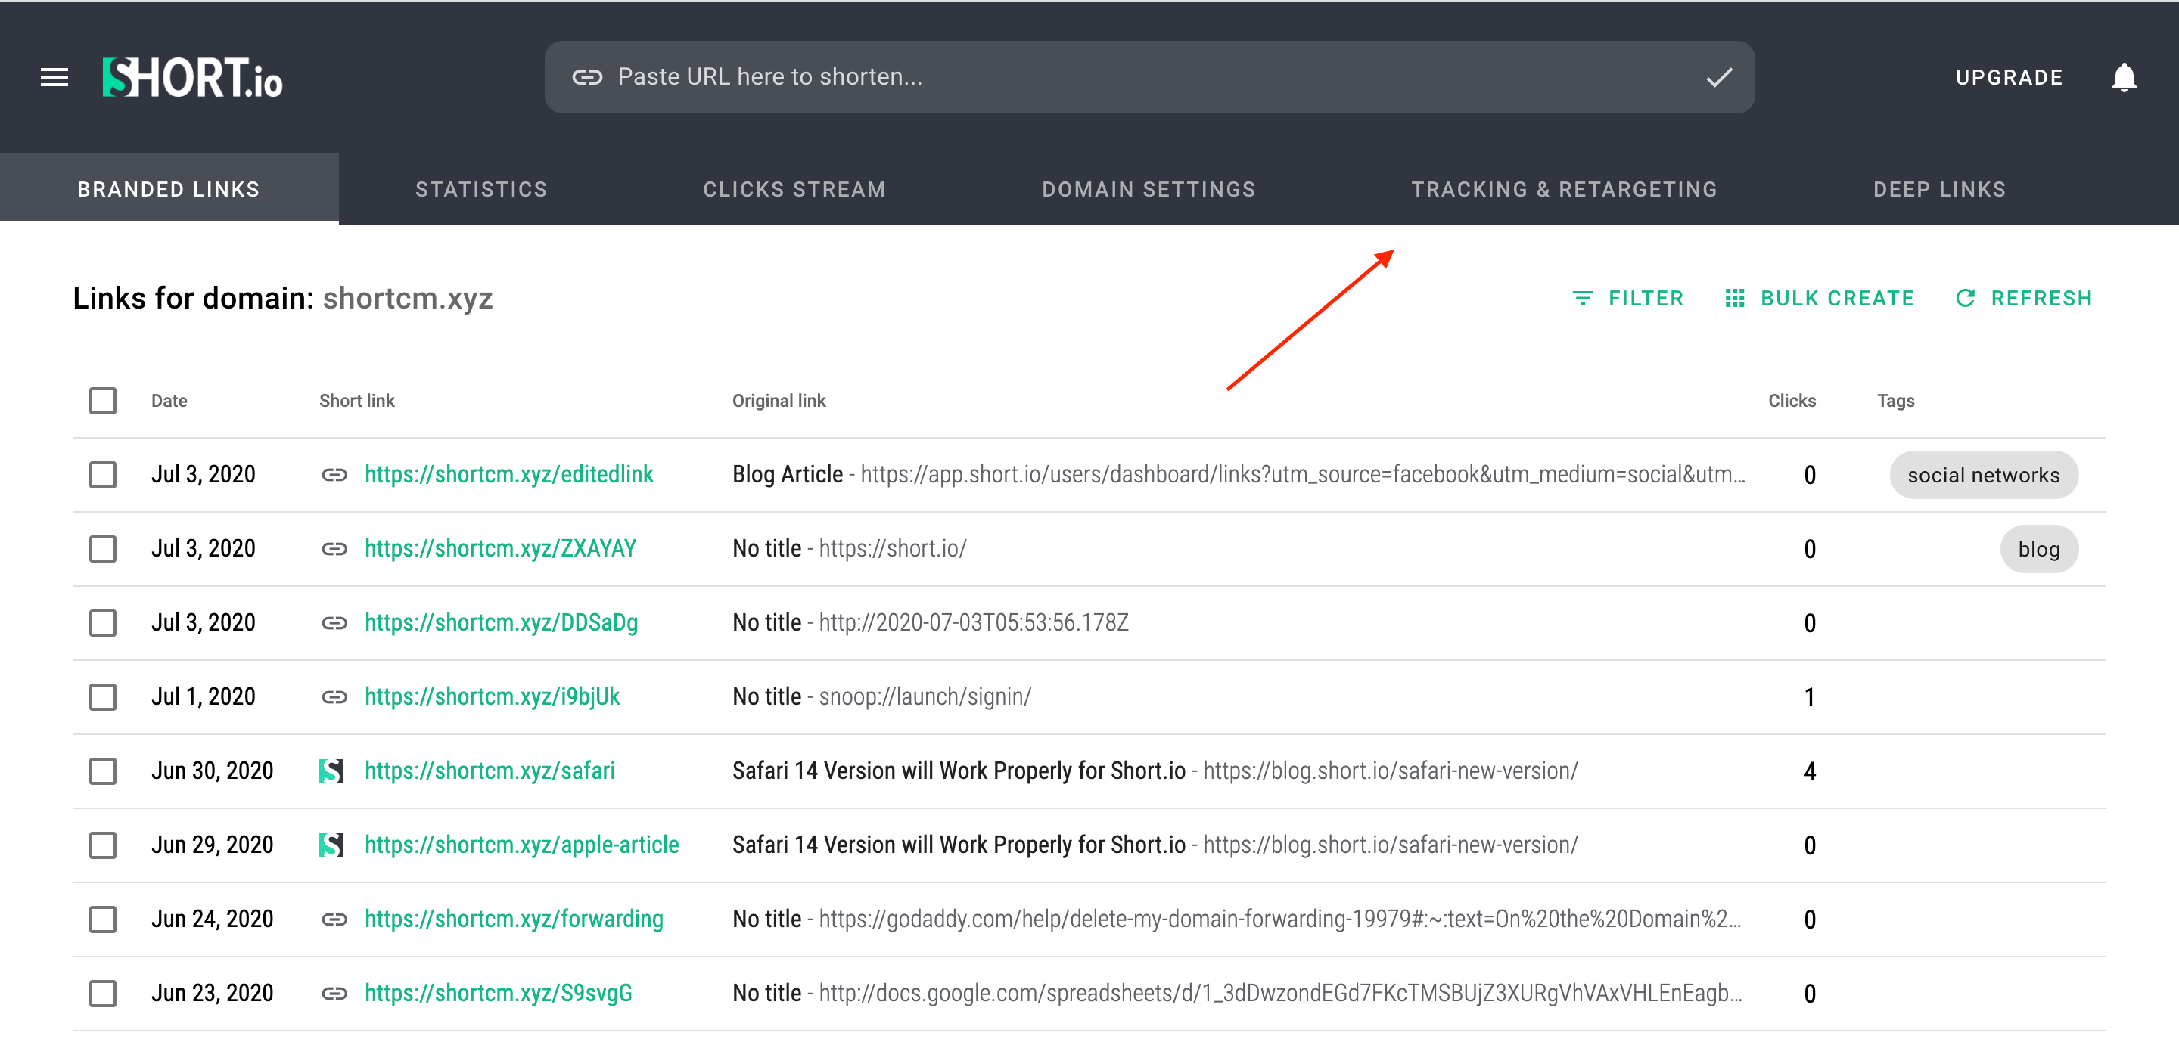2179x1042 pixels.
Task: Click link icon beside editedlink row
Action: (334, 475)
